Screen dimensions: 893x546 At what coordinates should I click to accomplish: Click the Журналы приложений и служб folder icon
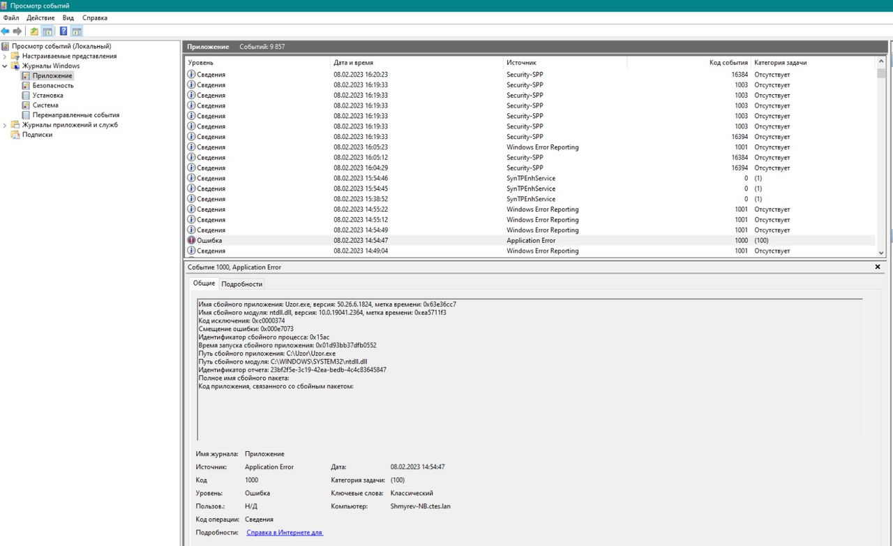click(15, 125)
